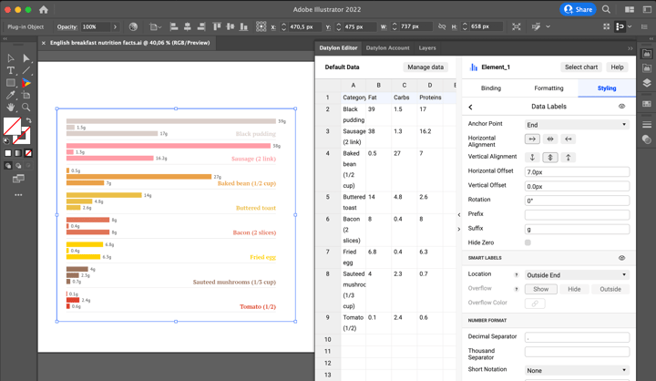Align objects to vertical top
Viewport: 656px width, 381px height.
coord(217,26)
